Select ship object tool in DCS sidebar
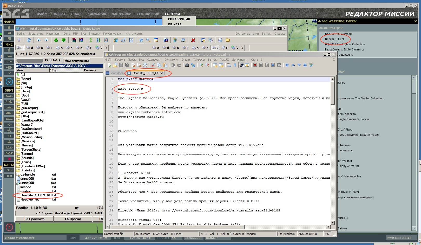The image size is (421, 245). pos(9,107)
